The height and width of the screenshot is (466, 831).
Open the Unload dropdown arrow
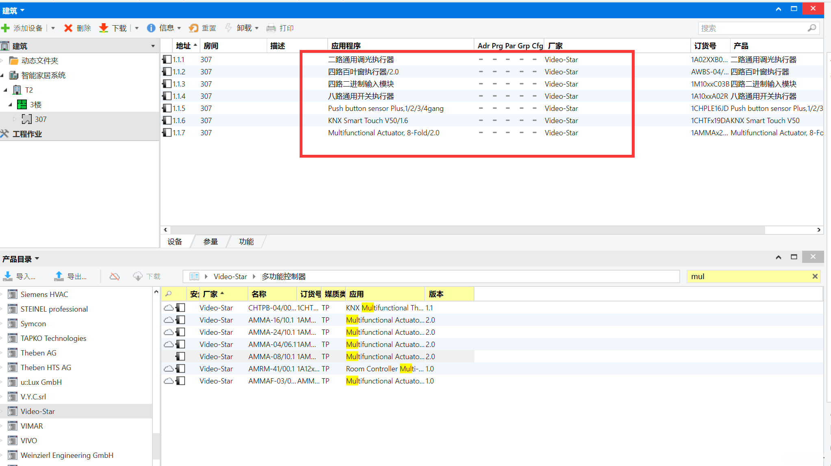coord(257,28)
